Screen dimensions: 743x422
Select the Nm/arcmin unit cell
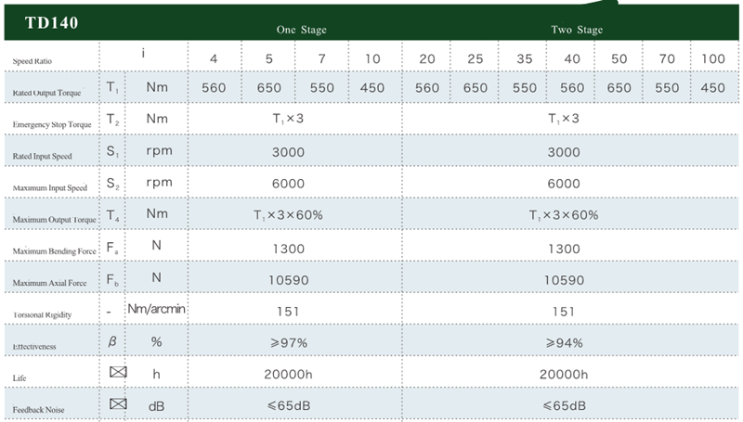tap(156, 308)
